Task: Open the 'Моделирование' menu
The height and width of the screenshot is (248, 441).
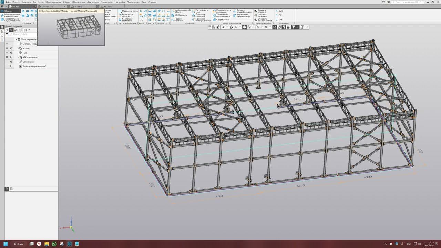Action: click(53, 2)
